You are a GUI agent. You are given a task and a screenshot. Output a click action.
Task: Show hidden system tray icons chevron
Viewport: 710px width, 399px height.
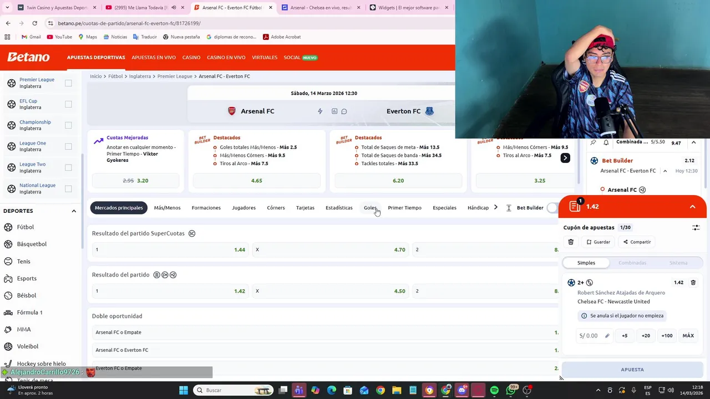598,390
